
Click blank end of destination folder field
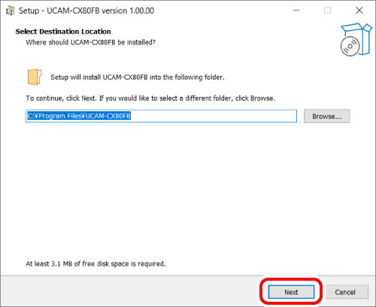tap(213, 116)
